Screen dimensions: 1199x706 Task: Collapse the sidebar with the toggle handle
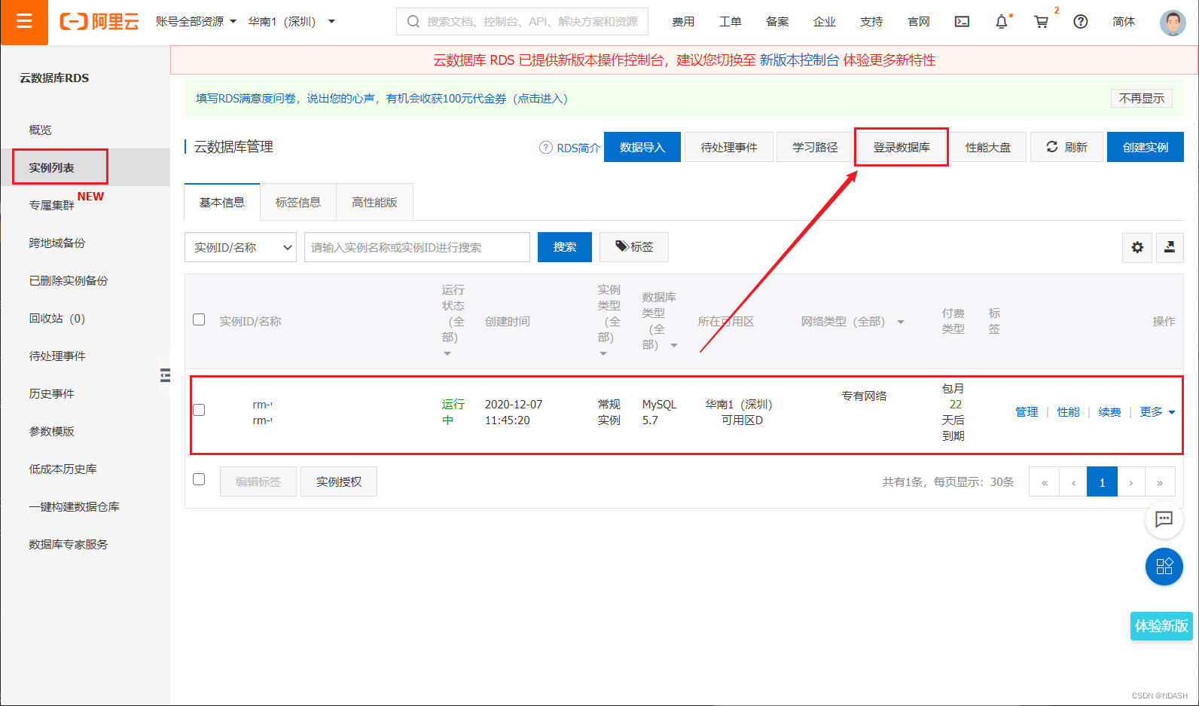click(x=165, y=375)
